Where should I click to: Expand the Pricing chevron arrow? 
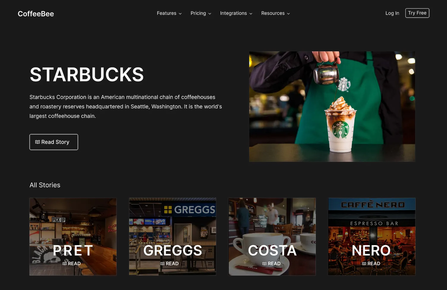point(210,14)
